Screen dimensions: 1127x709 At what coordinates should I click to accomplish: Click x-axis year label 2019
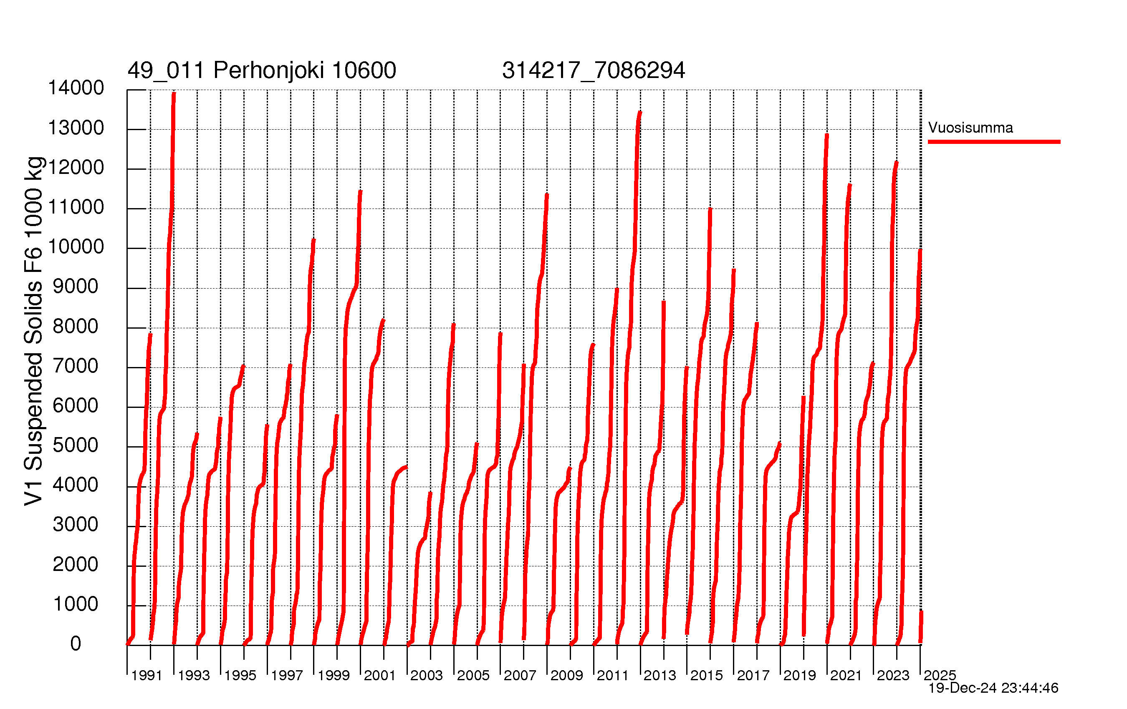point(799,675)
